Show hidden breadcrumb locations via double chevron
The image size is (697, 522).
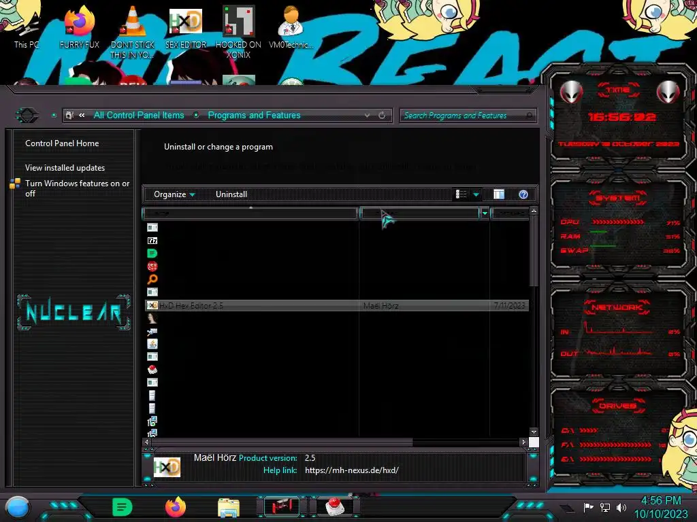tap(82, 116)
